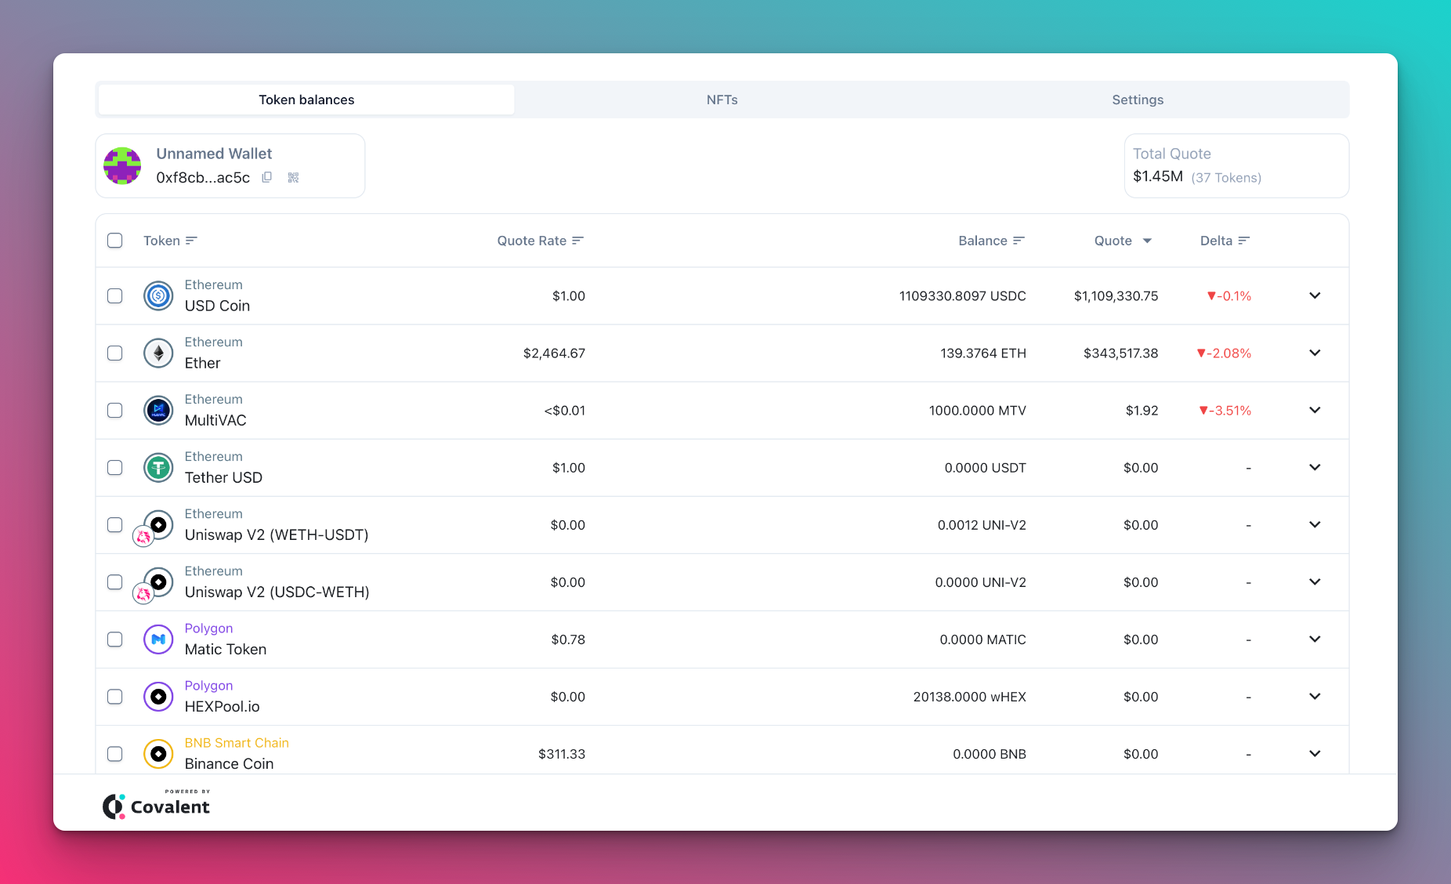Click the Ether token icon
The height and width of the screenshot is (884, 1451).
158,353
